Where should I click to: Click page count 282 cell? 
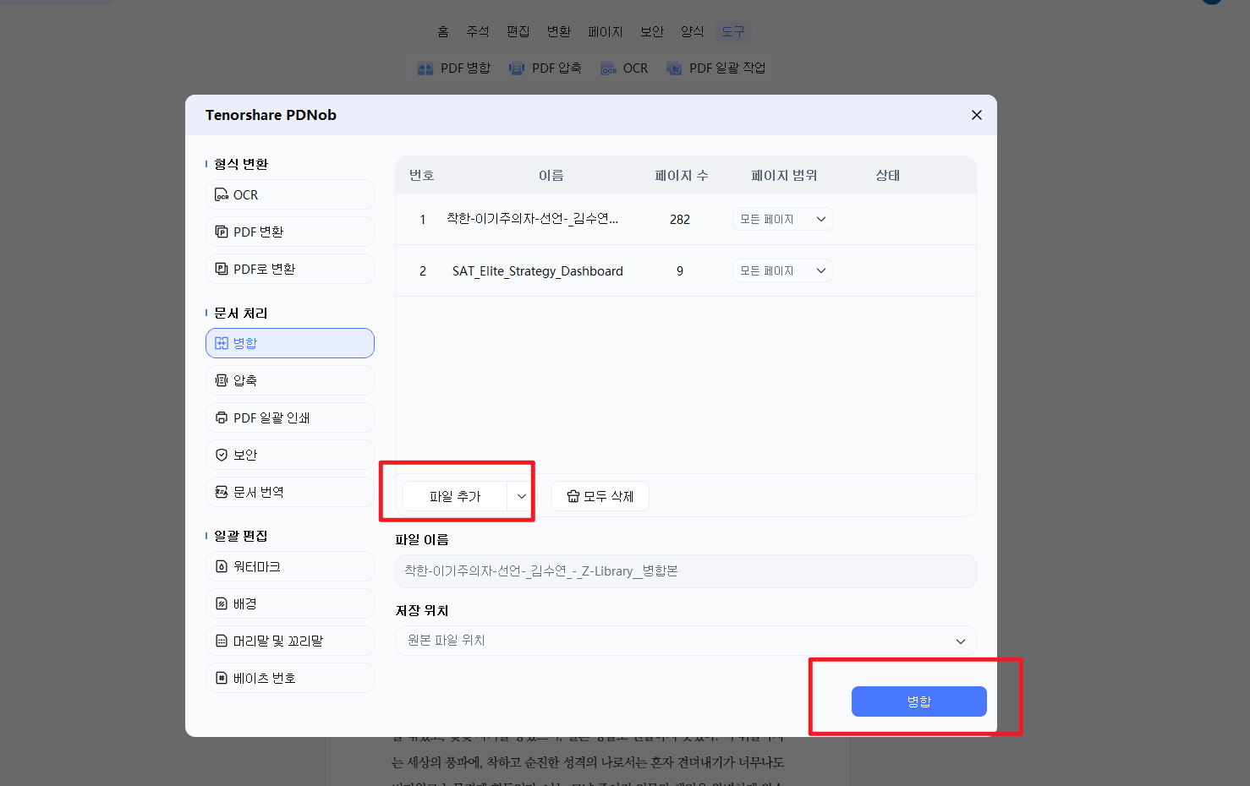[x=680, y=219]
